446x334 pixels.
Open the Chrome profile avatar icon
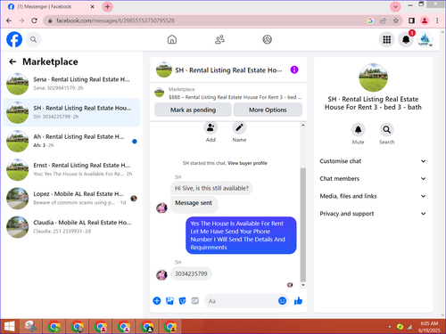tap(425, 20)
